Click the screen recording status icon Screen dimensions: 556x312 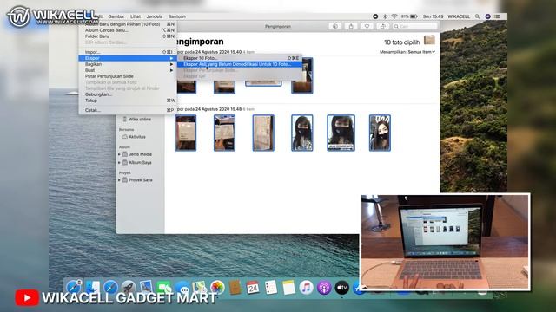point(375,16)
